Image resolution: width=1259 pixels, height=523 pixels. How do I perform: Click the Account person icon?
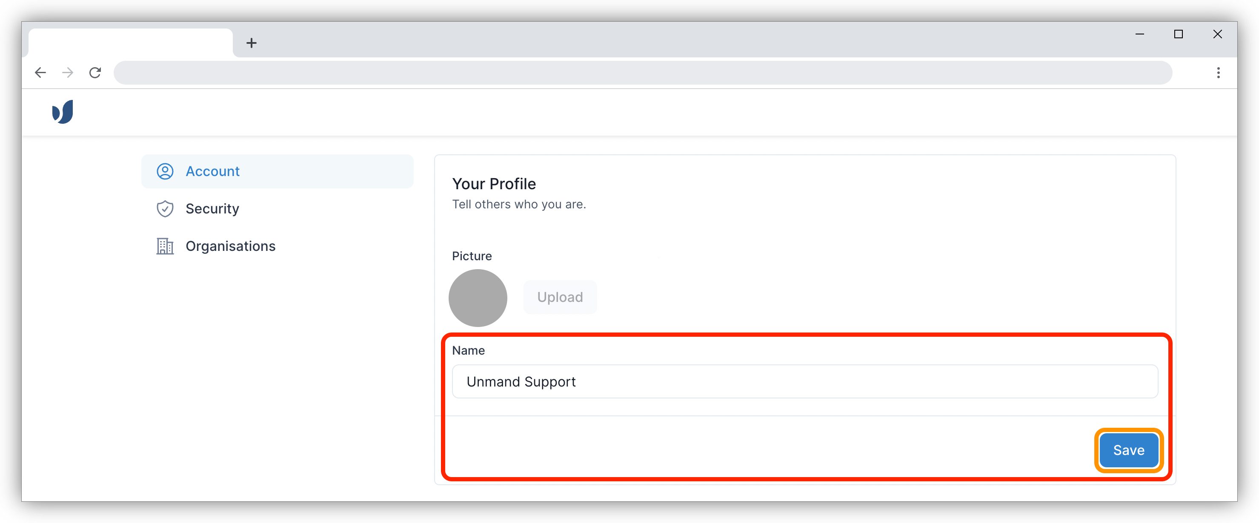[x=165, y=171]
